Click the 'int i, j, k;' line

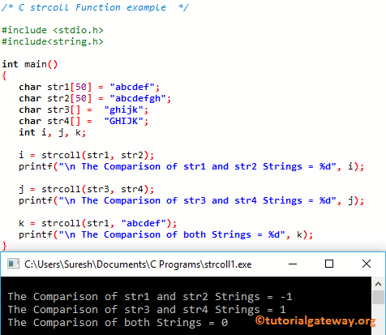[52, 132]
